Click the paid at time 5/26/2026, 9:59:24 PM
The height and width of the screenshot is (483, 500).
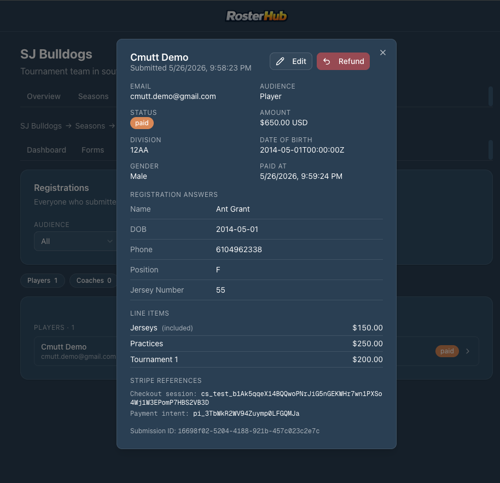click(301, 176)
